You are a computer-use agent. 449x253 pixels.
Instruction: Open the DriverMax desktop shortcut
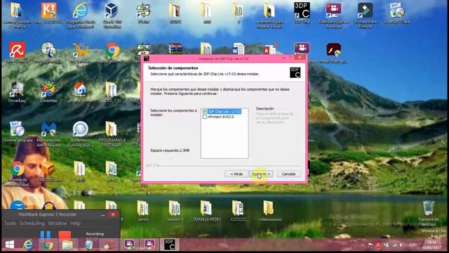[48, 92]
